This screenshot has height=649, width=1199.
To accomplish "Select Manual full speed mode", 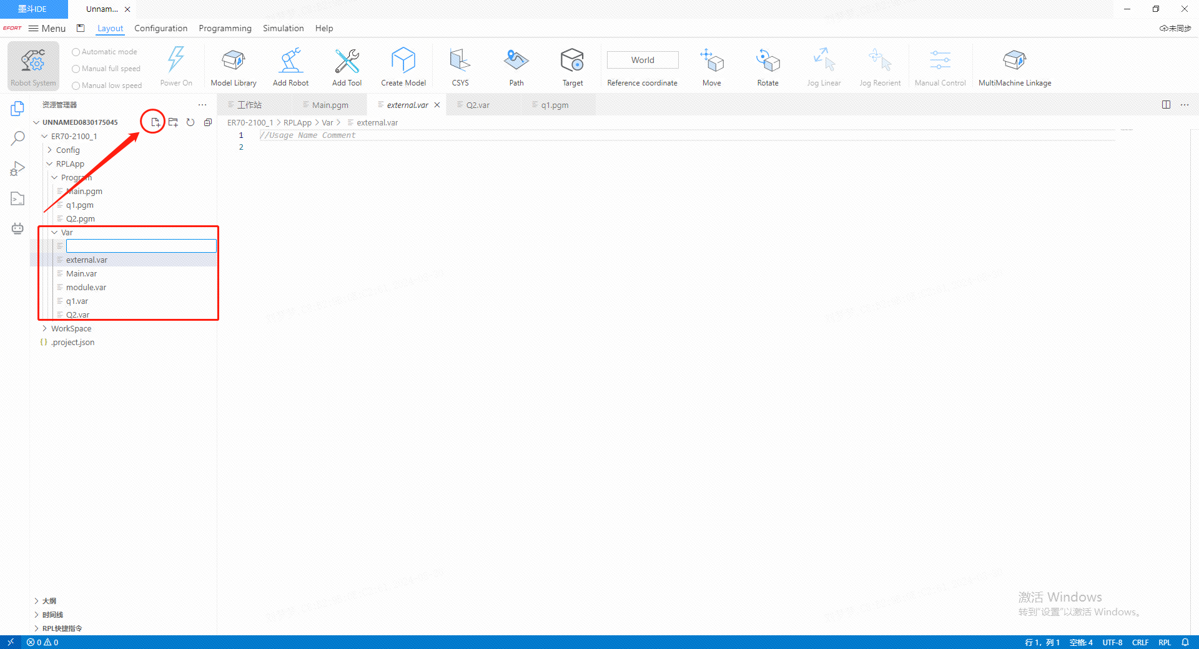I will (x=76, y=69).
